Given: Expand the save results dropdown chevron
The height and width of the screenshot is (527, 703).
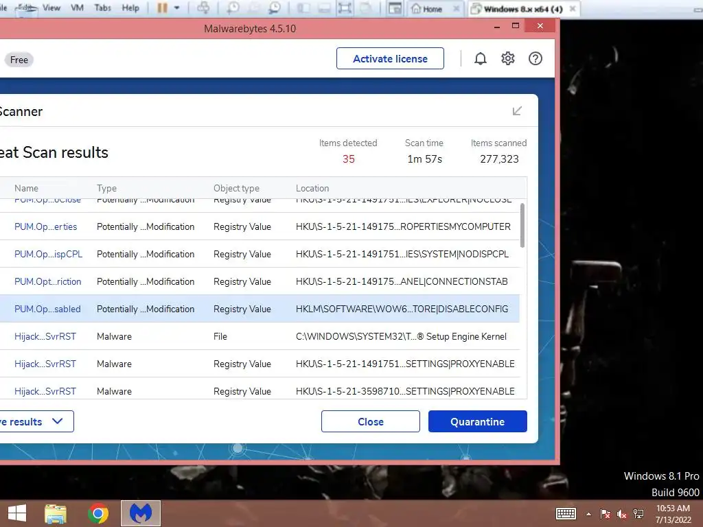Looking at the screenshot, I should click(58, 421).
